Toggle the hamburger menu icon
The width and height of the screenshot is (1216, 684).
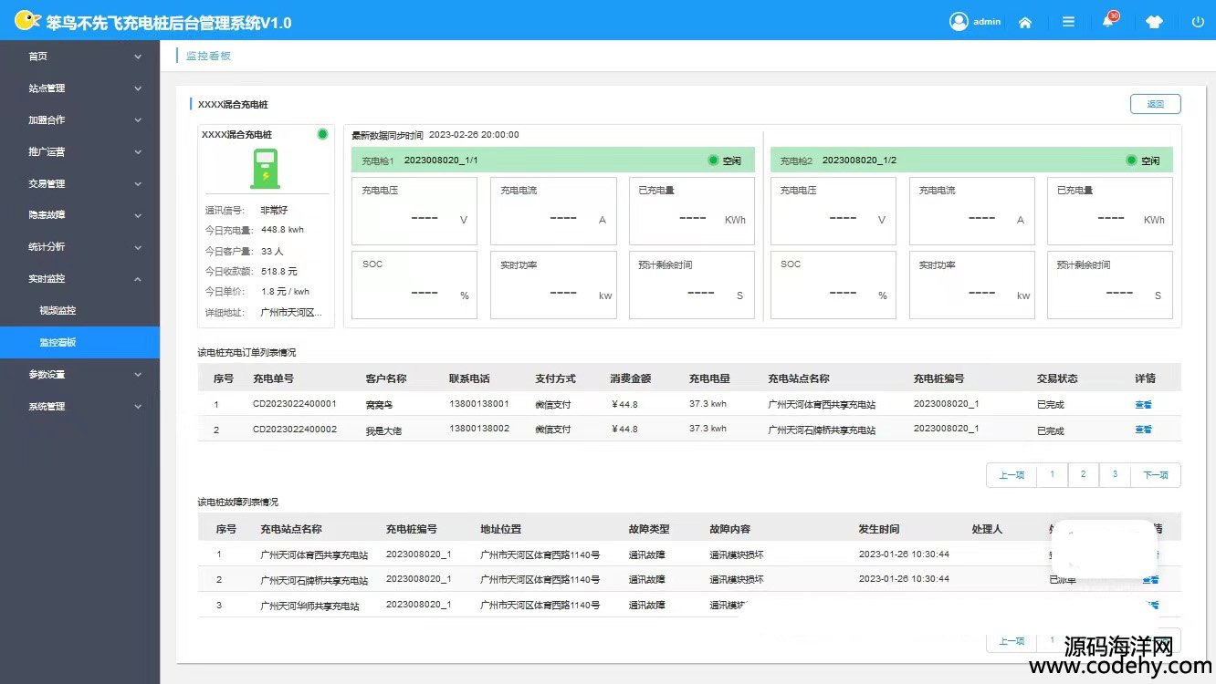coord(1068,22)
